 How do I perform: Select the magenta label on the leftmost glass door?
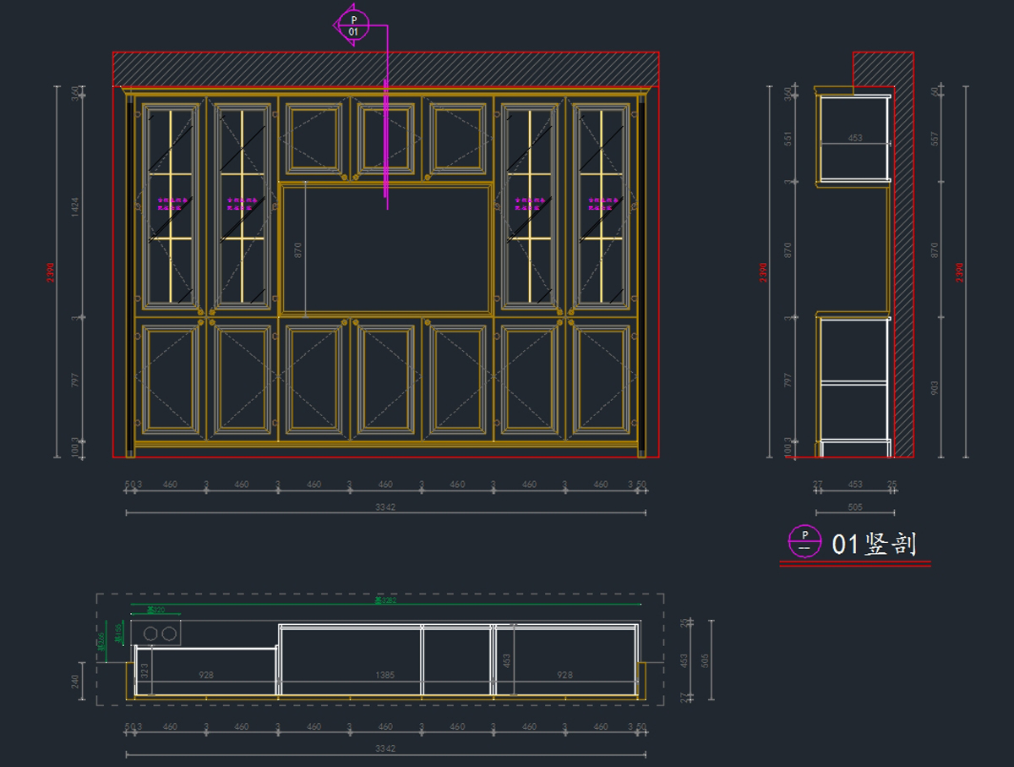[171, 204]
